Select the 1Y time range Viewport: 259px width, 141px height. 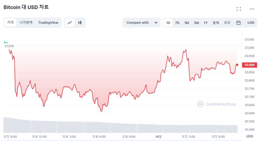pos(206,23)
